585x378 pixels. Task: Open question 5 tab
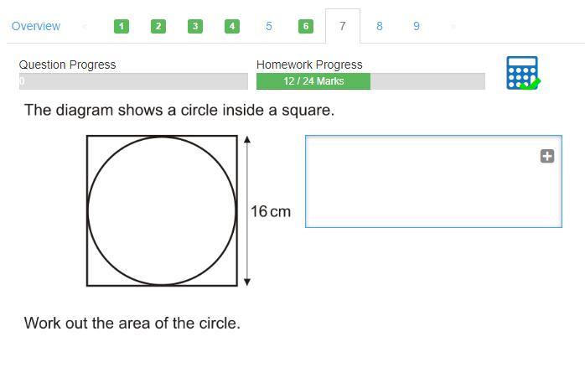[269, 26]
